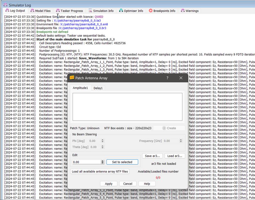Switch to the Delay1 tab
Image resolution: width=255 pixels, height=200 pixels.
[x=98, y=88]
